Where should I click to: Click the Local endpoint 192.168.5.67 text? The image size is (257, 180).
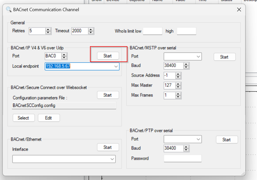tap(58, 66)
